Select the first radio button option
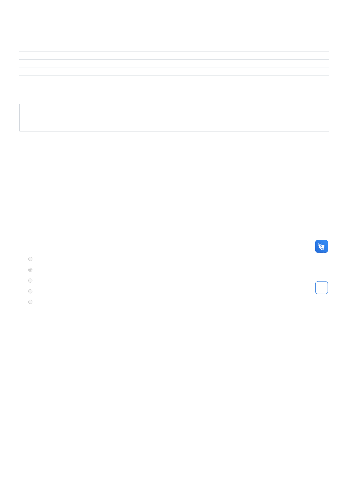The image size is (348, 493). [x=30, y=259]
